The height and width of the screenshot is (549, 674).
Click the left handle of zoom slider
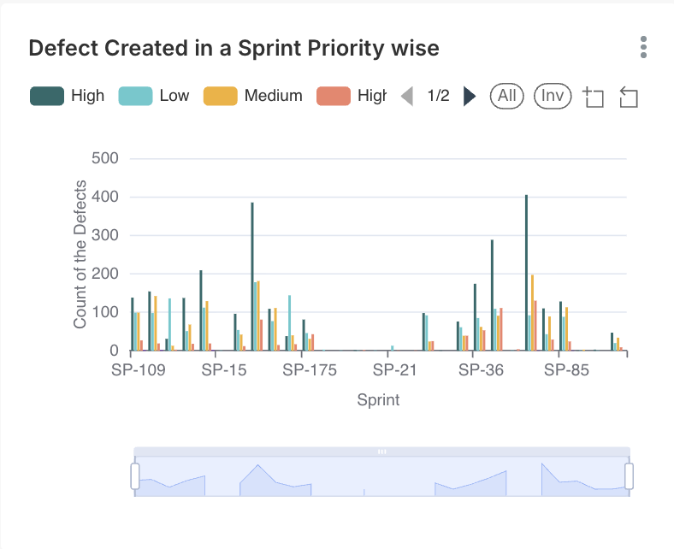[135, 476]
